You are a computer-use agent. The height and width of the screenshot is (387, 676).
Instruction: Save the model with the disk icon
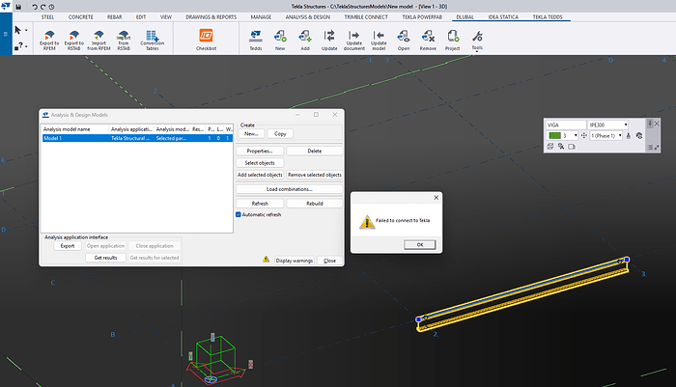(x=18, y=7)
